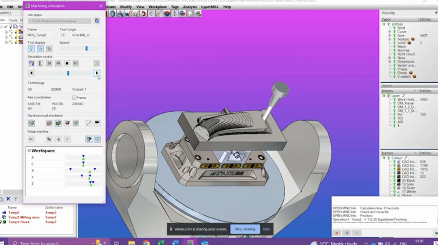Click the Stop sharing button

point(244,229)
